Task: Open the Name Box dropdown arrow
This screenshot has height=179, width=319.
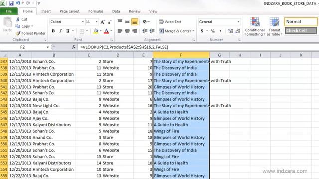Action: pyautogui.click(x=48, y=47)
